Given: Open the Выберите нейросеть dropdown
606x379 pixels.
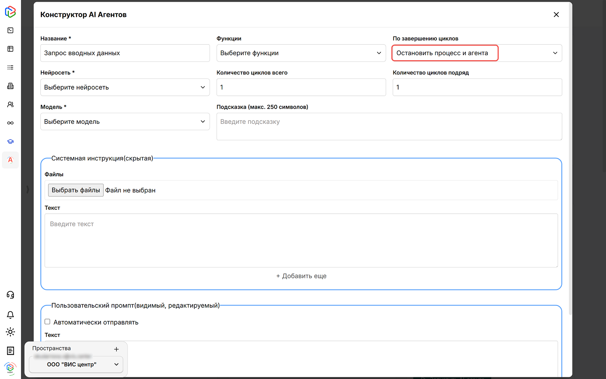Looking at the screenshot, I should pyautogui.click(x=125, y=87).
